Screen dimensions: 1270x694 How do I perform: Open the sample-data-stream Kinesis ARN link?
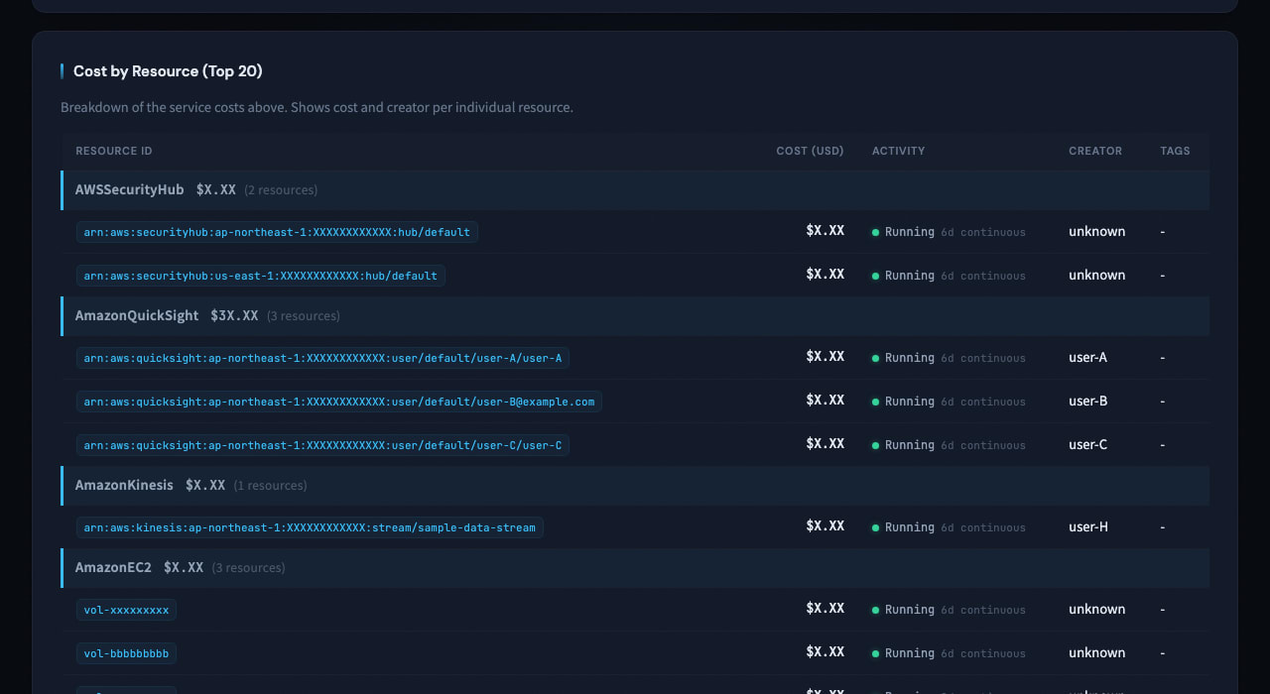[311, 526]
